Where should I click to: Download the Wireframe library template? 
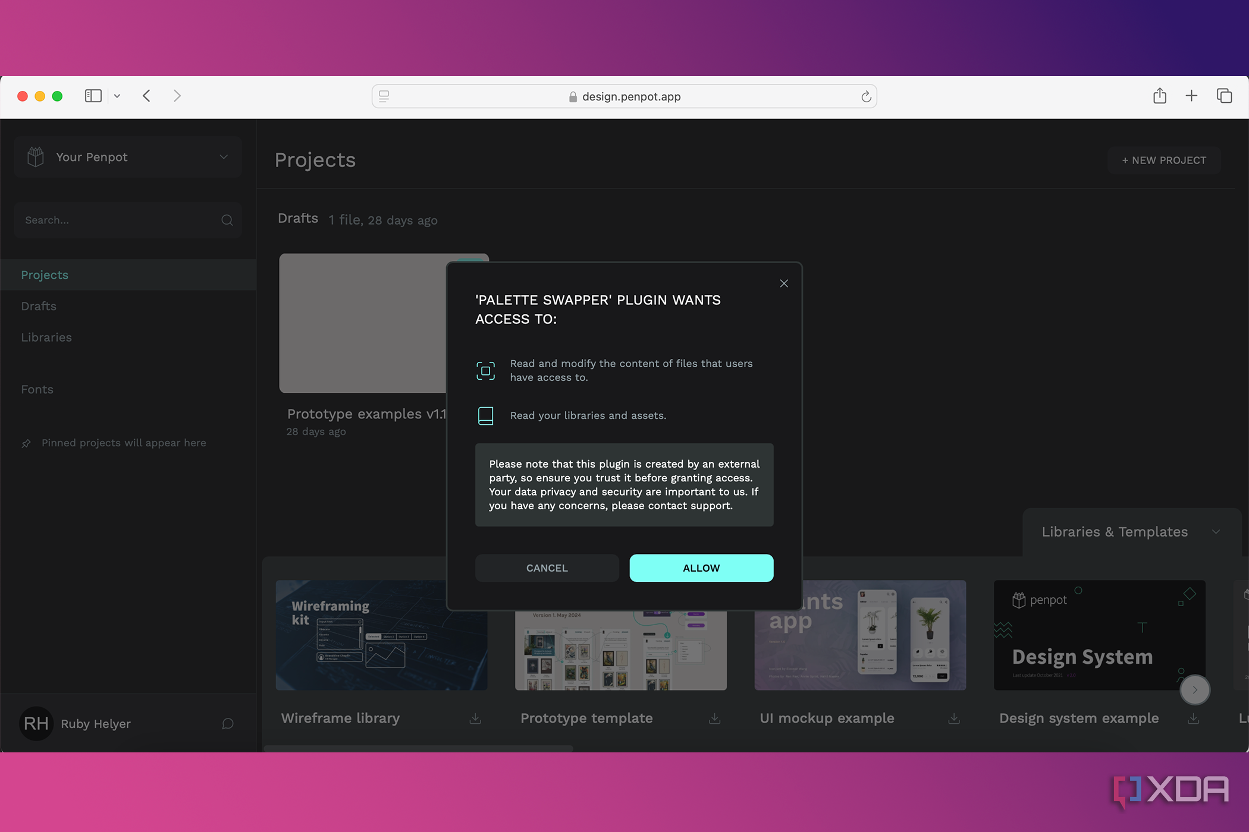point(475,718)
